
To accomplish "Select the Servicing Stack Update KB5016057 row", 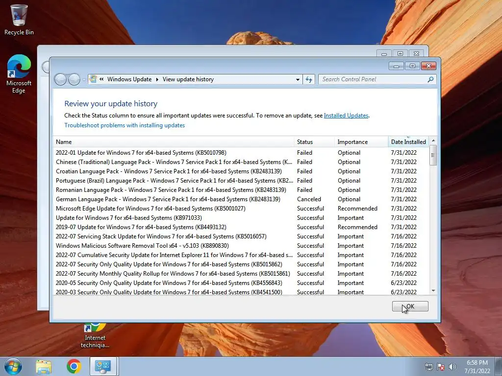I will pyautogui.click(x=241, y=236).
